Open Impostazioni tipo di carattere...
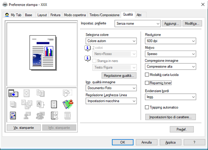Viewport: 208px width, 150px height. click(x=171, y=117)
